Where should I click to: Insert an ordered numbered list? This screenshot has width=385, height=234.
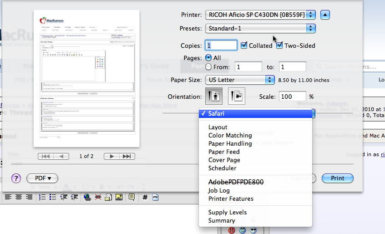[x=42, y=197]
